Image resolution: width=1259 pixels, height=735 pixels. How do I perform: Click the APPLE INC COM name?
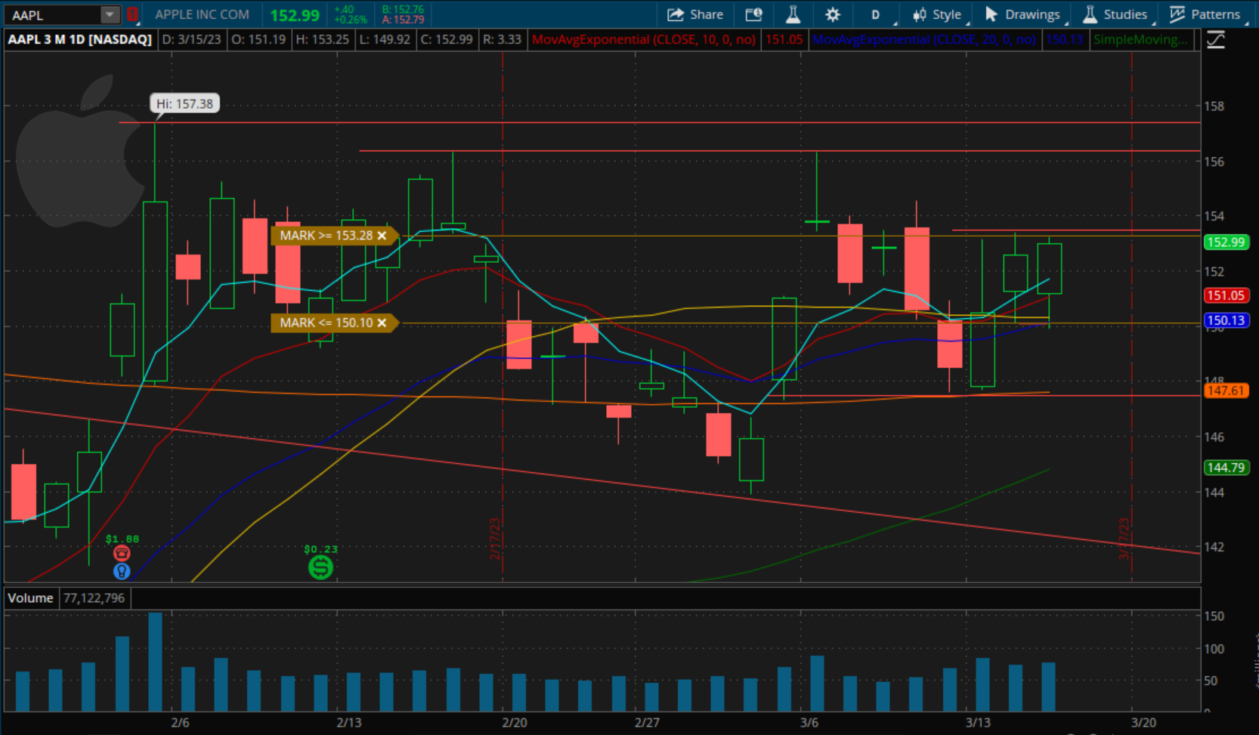click(202, 14)
